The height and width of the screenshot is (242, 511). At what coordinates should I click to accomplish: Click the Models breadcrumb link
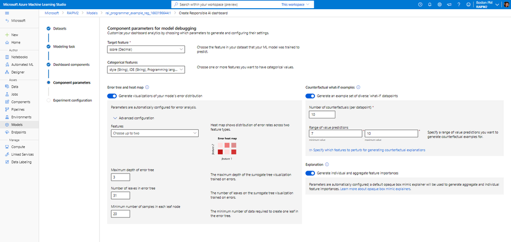click(92, 13)
